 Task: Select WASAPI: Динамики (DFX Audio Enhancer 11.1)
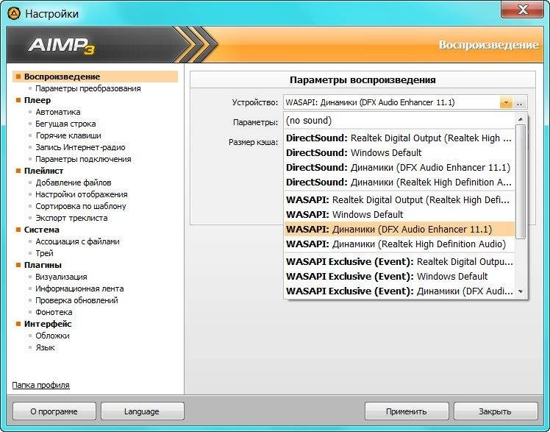point(399,230)
